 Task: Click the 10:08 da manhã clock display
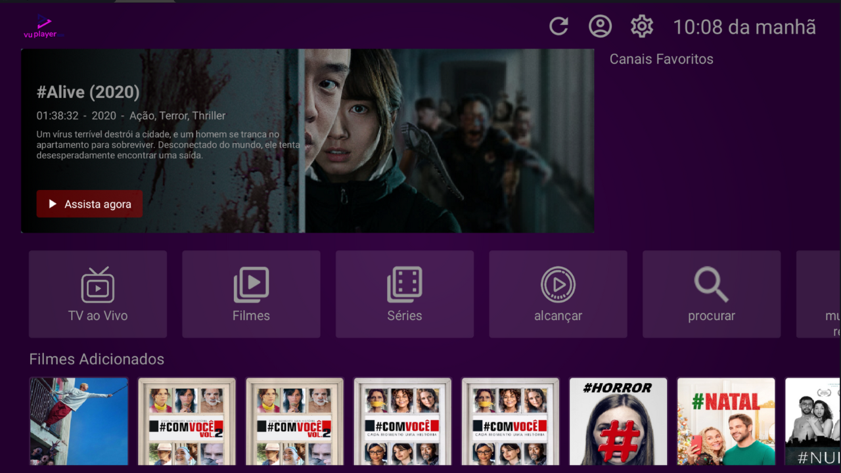[x=744, y=28]
